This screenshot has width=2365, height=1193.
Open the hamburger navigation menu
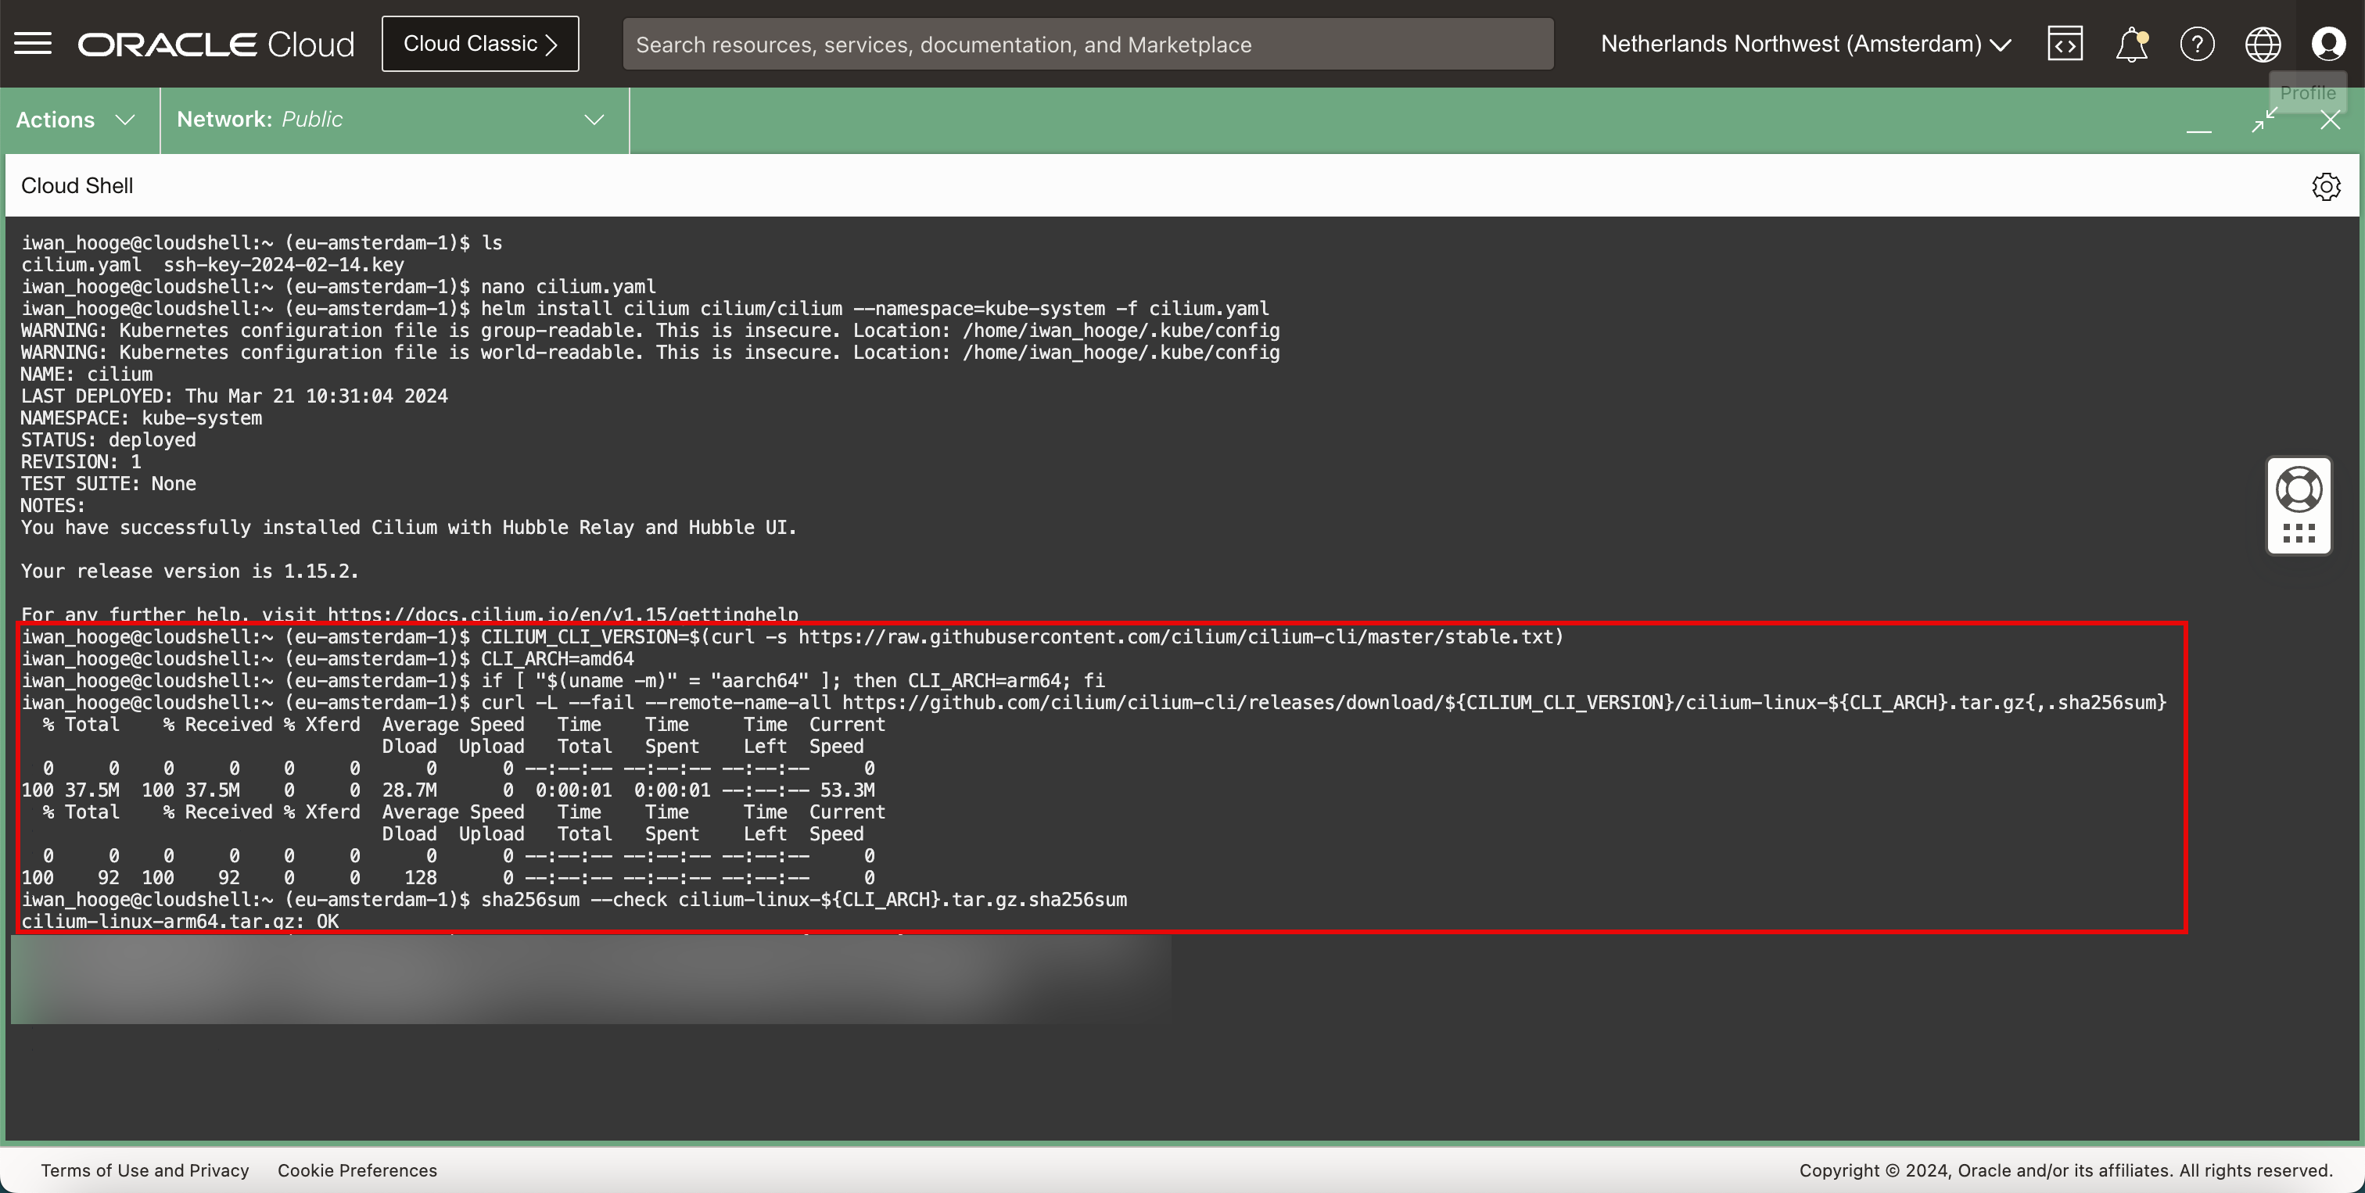tap(33, 43)
